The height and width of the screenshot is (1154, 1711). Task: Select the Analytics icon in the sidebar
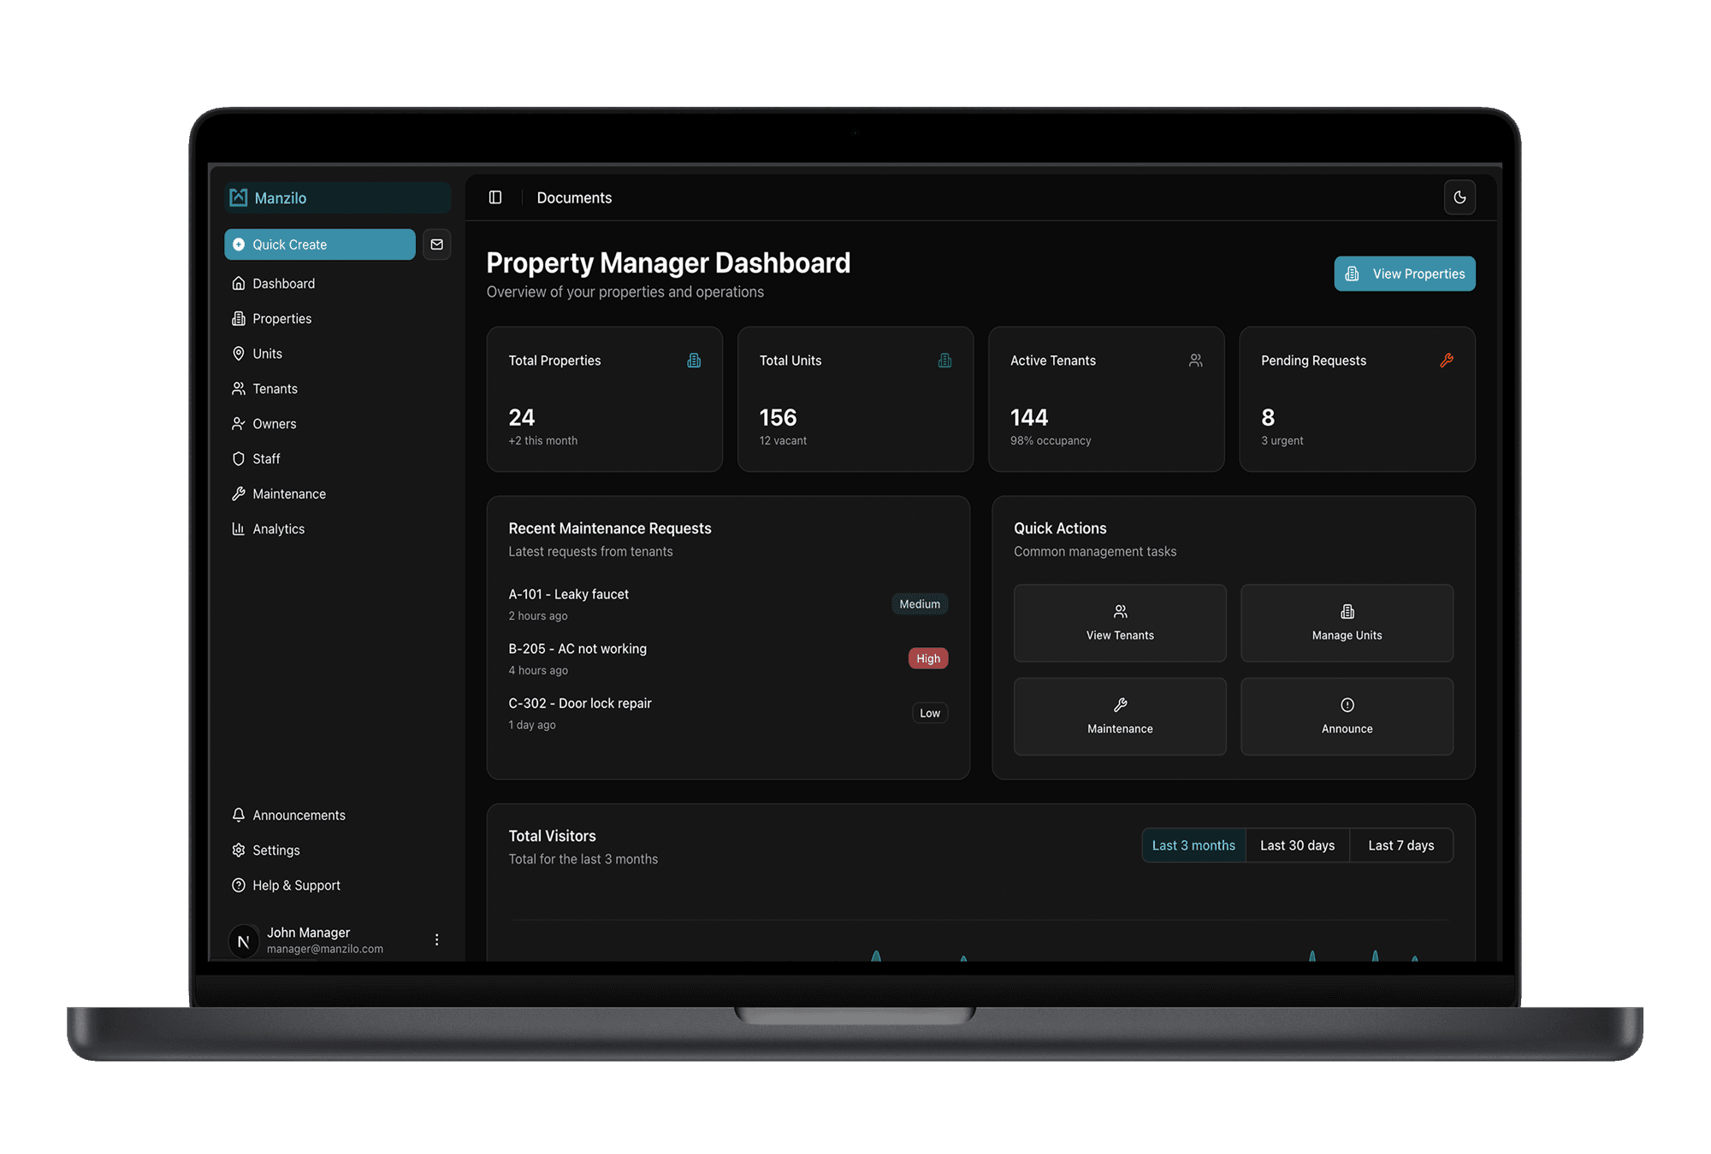point(239,528)
